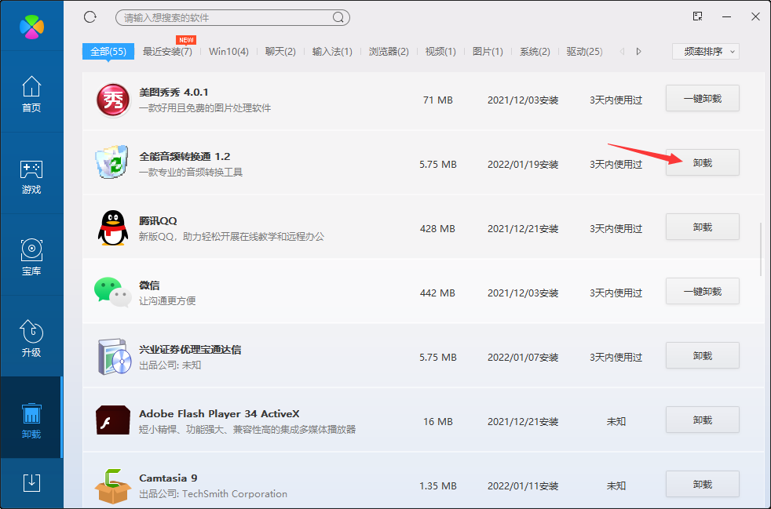Click 一键卸载 for 美图秀秀
The height and width of the screenshot is (509, 771).
coord(703,98)
